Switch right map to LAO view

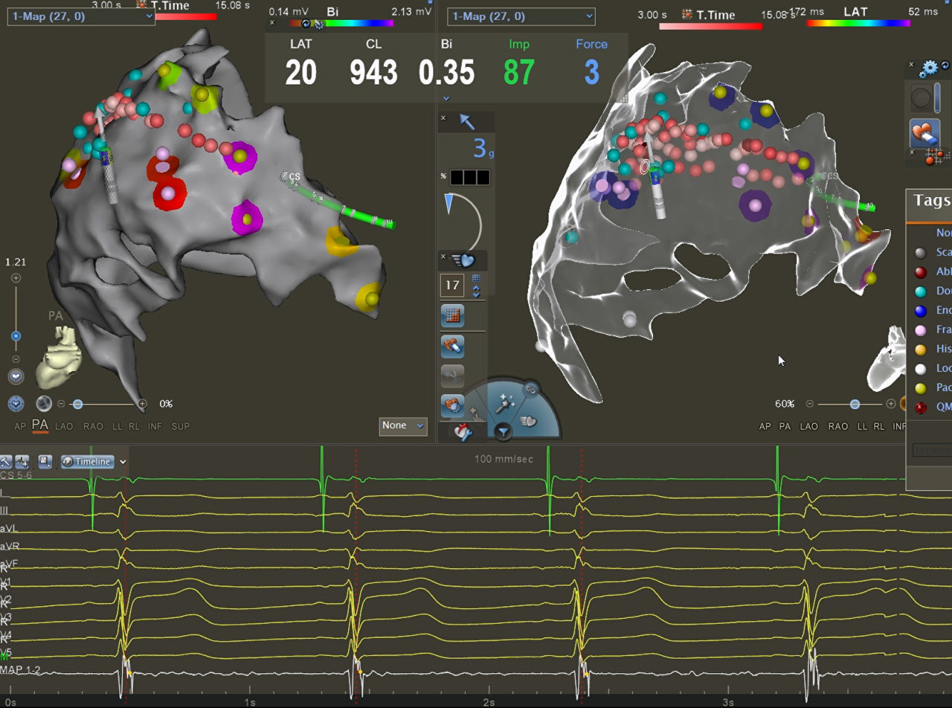pos(808,426)
